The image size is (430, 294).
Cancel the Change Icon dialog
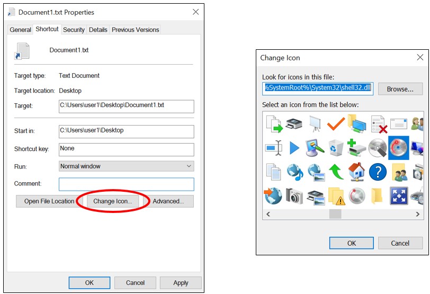(400, 243)
